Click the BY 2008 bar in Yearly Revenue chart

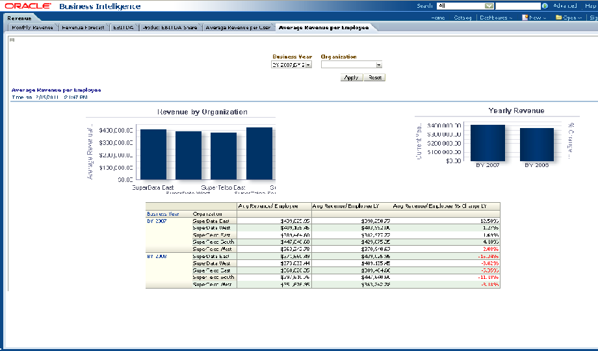click(x=537, y=144)
